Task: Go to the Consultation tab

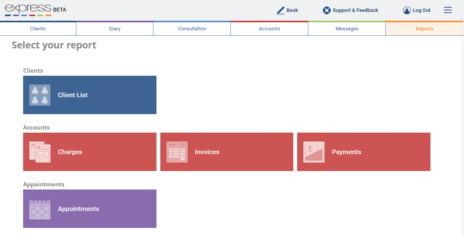Action: pyautogui.click(x=192, y=29)
